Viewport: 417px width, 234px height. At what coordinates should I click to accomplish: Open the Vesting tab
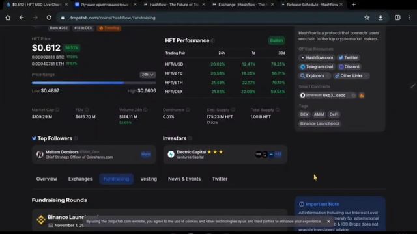point(149,179)
